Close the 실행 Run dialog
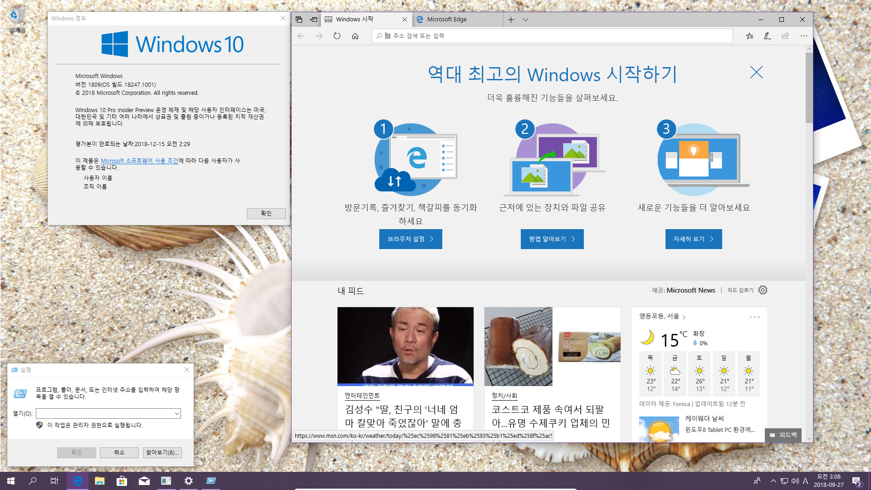 coord(187,370)
